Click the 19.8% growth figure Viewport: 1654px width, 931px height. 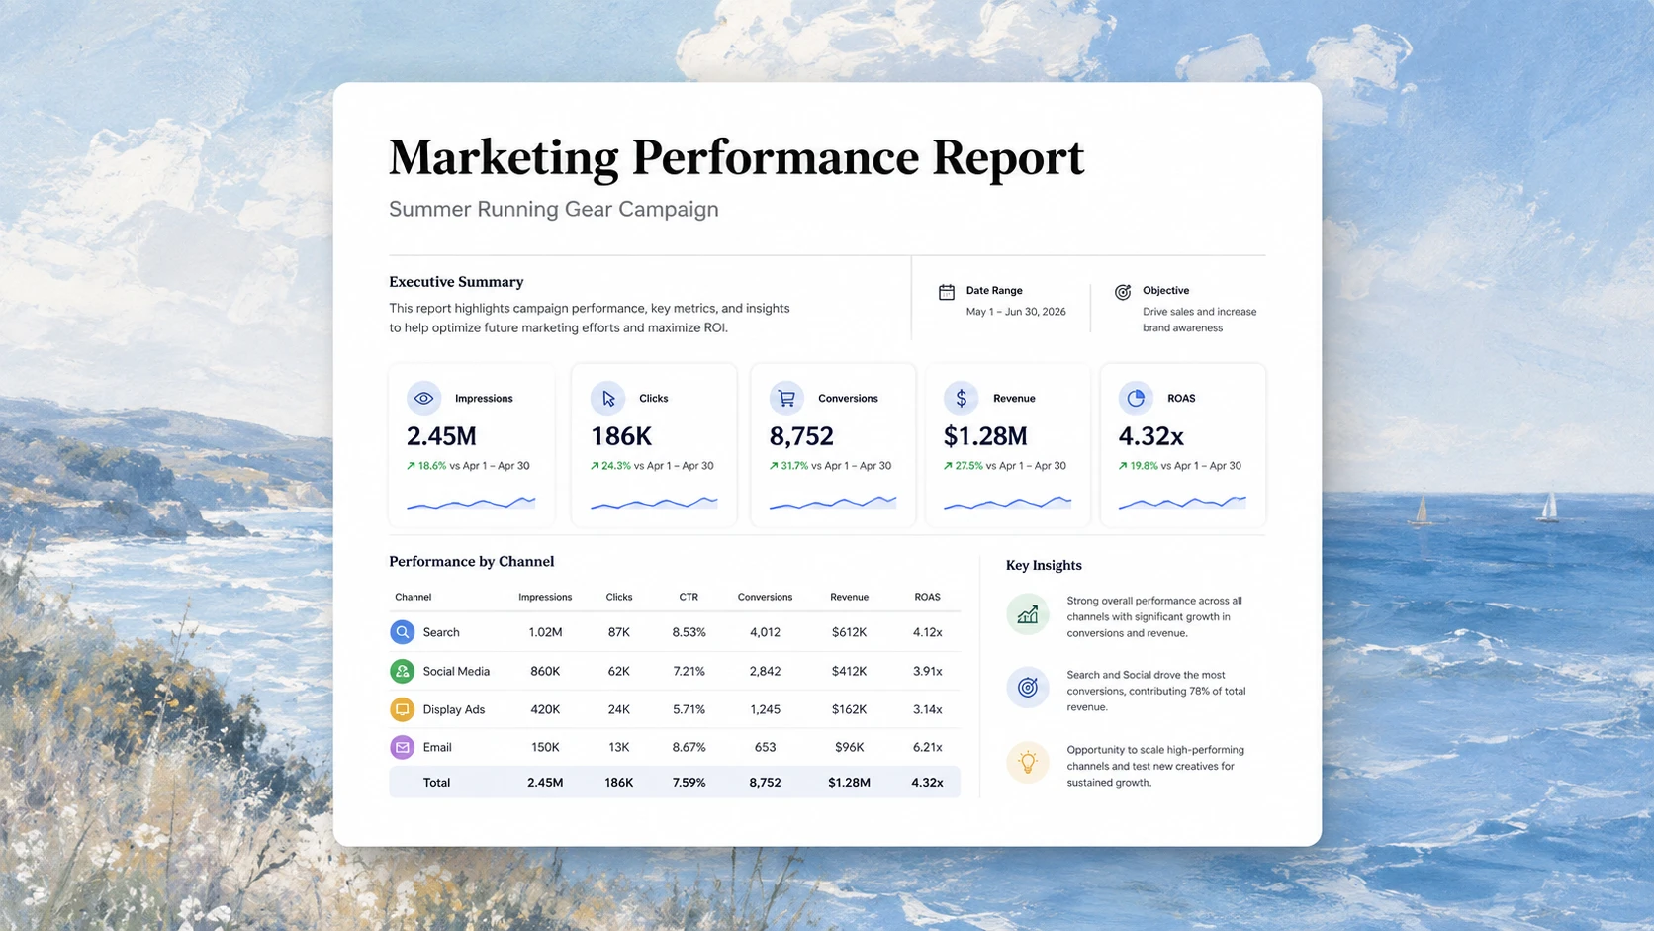(1144, 466)
